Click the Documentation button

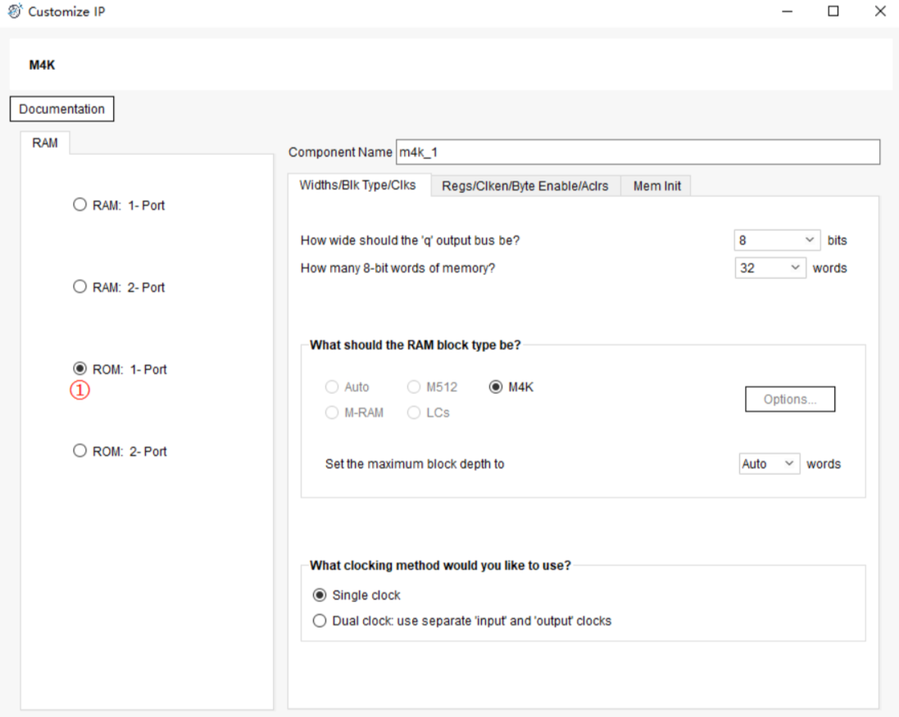click(61, 109)
